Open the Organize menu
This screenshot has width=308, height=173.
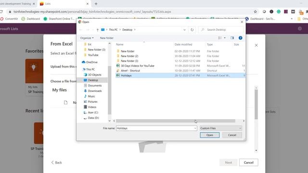pyautogui.click(x=87, y=38)
